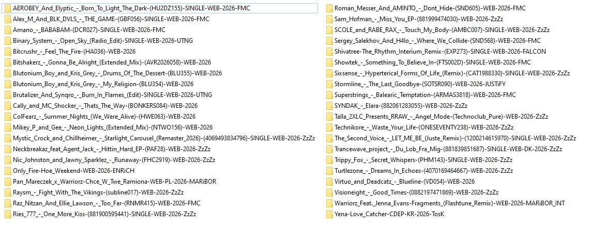Click the Sam_Hofman Miss_You_EP folder icon

tap(329, 19)
